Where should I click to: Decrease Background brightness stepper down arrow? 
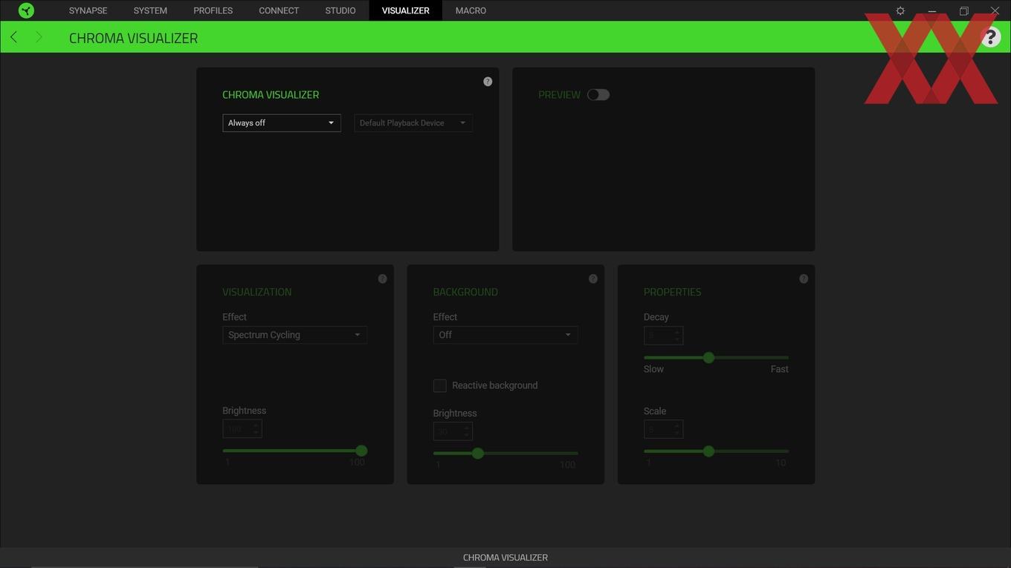(x=466, y=436)
